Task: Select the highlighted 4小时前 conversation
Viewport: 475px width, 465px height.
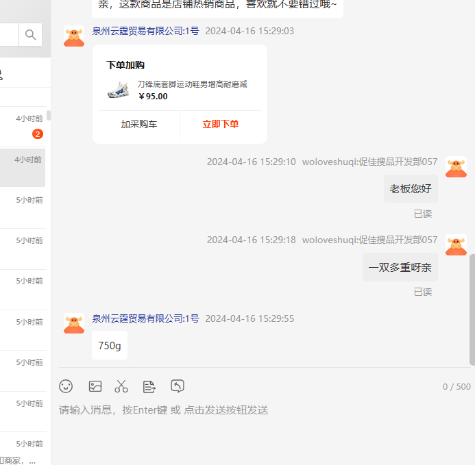Action: pos(23,167)
